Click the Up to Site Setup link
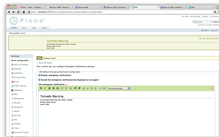Image resolution: width=219 pixels, height=137 pixels. tap(44, 63)
